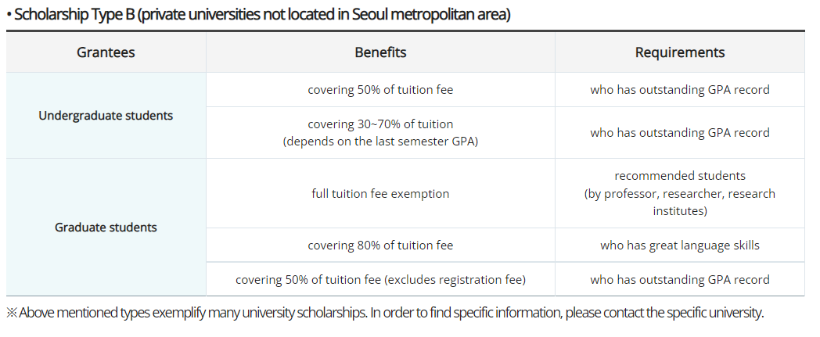Click the 'recommended students' requirement cell
The image size is (820, 337).
679,176
